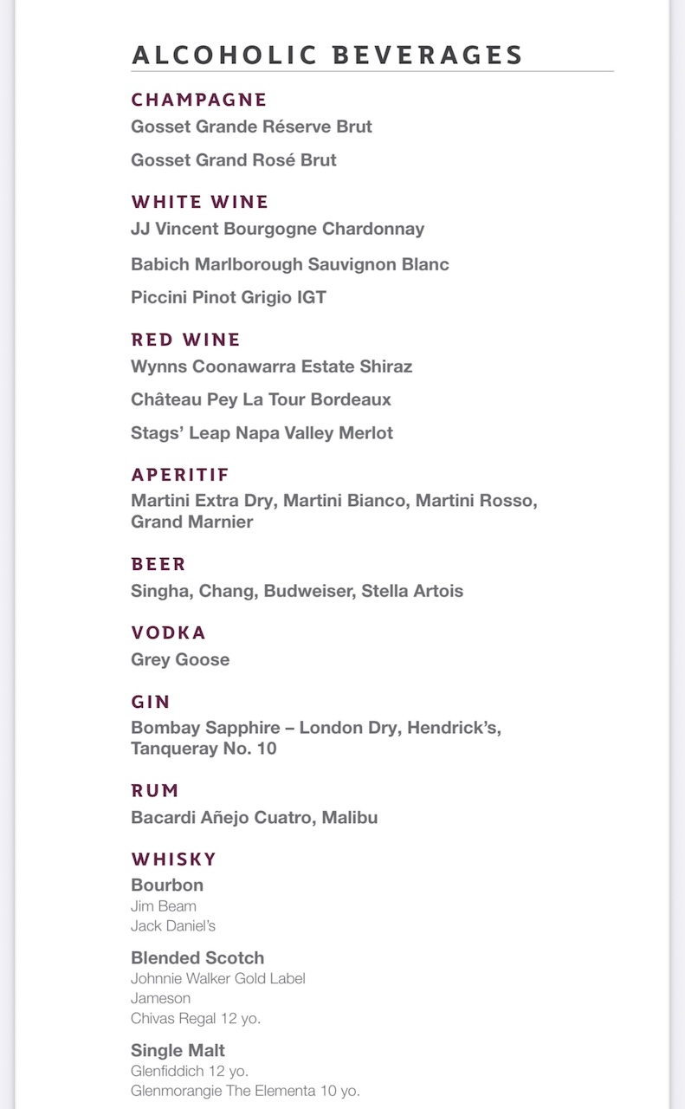Select Piccini Pinot Grigio IGT

coord(229,297)
